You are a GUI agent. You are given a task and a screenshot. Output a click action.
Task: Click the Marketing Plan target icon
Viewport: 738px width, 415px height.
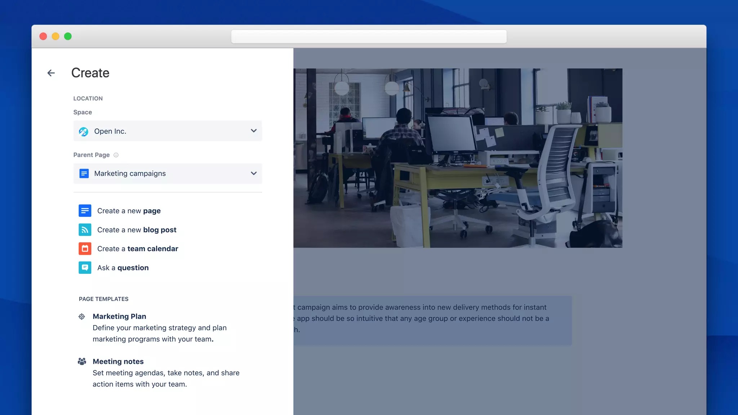(x=82, y=317)
